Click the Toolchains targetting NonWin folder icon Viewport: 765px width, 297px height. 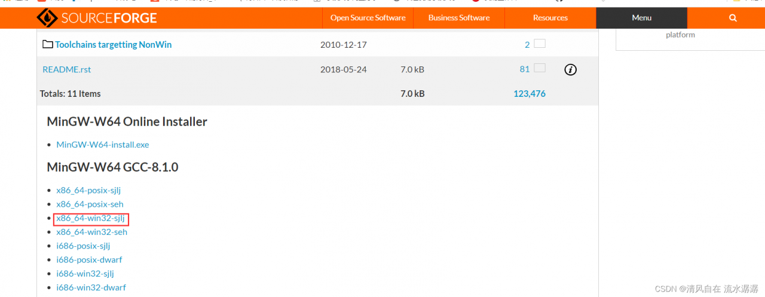48,45
